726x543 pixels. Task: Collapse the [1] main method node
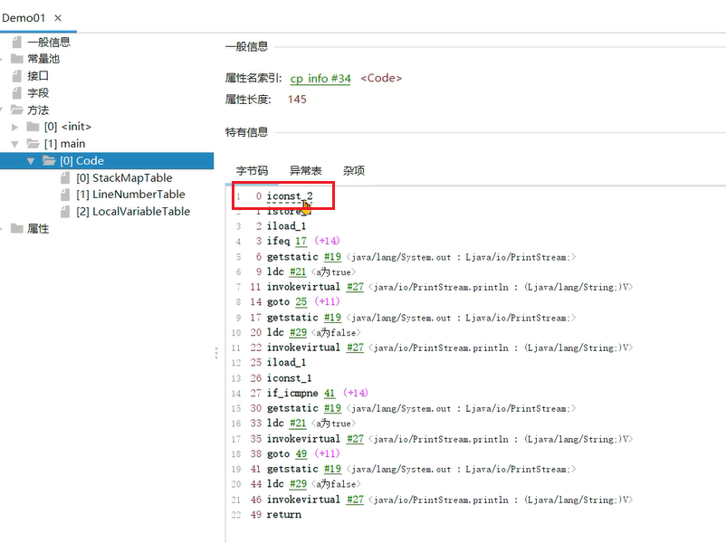click(x=14, y=144)
